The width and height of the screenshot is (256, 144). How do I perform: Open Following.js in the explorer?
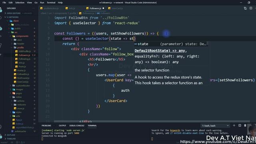[x=24, y=59]
